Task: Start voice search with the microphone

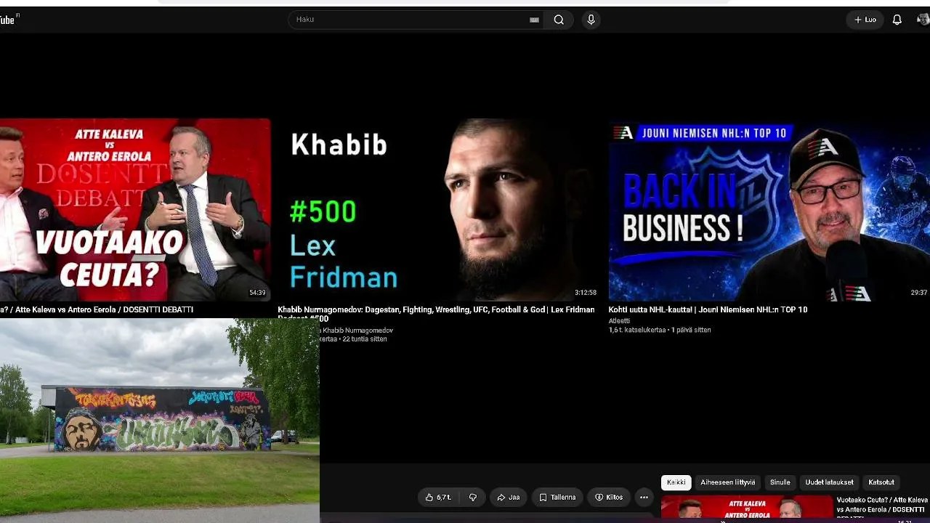Action: tap(591, 20)
